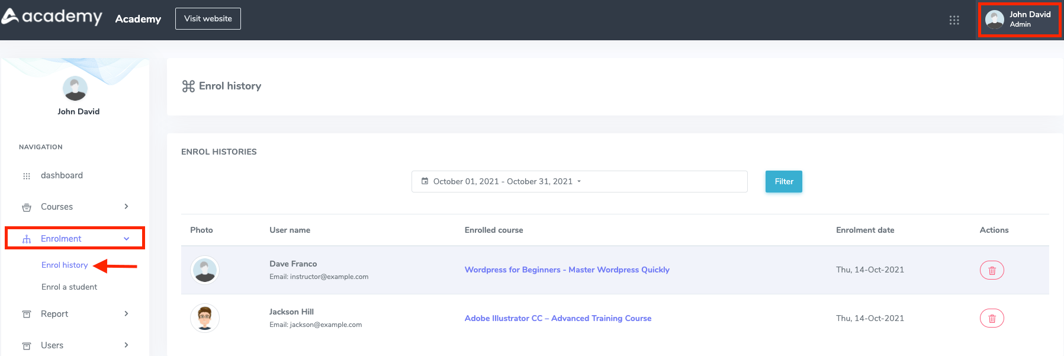Expand the Report submenu chevron
Image resolution: width=1064 pixels, height=356 pixels.
click(x=126, y=314)
